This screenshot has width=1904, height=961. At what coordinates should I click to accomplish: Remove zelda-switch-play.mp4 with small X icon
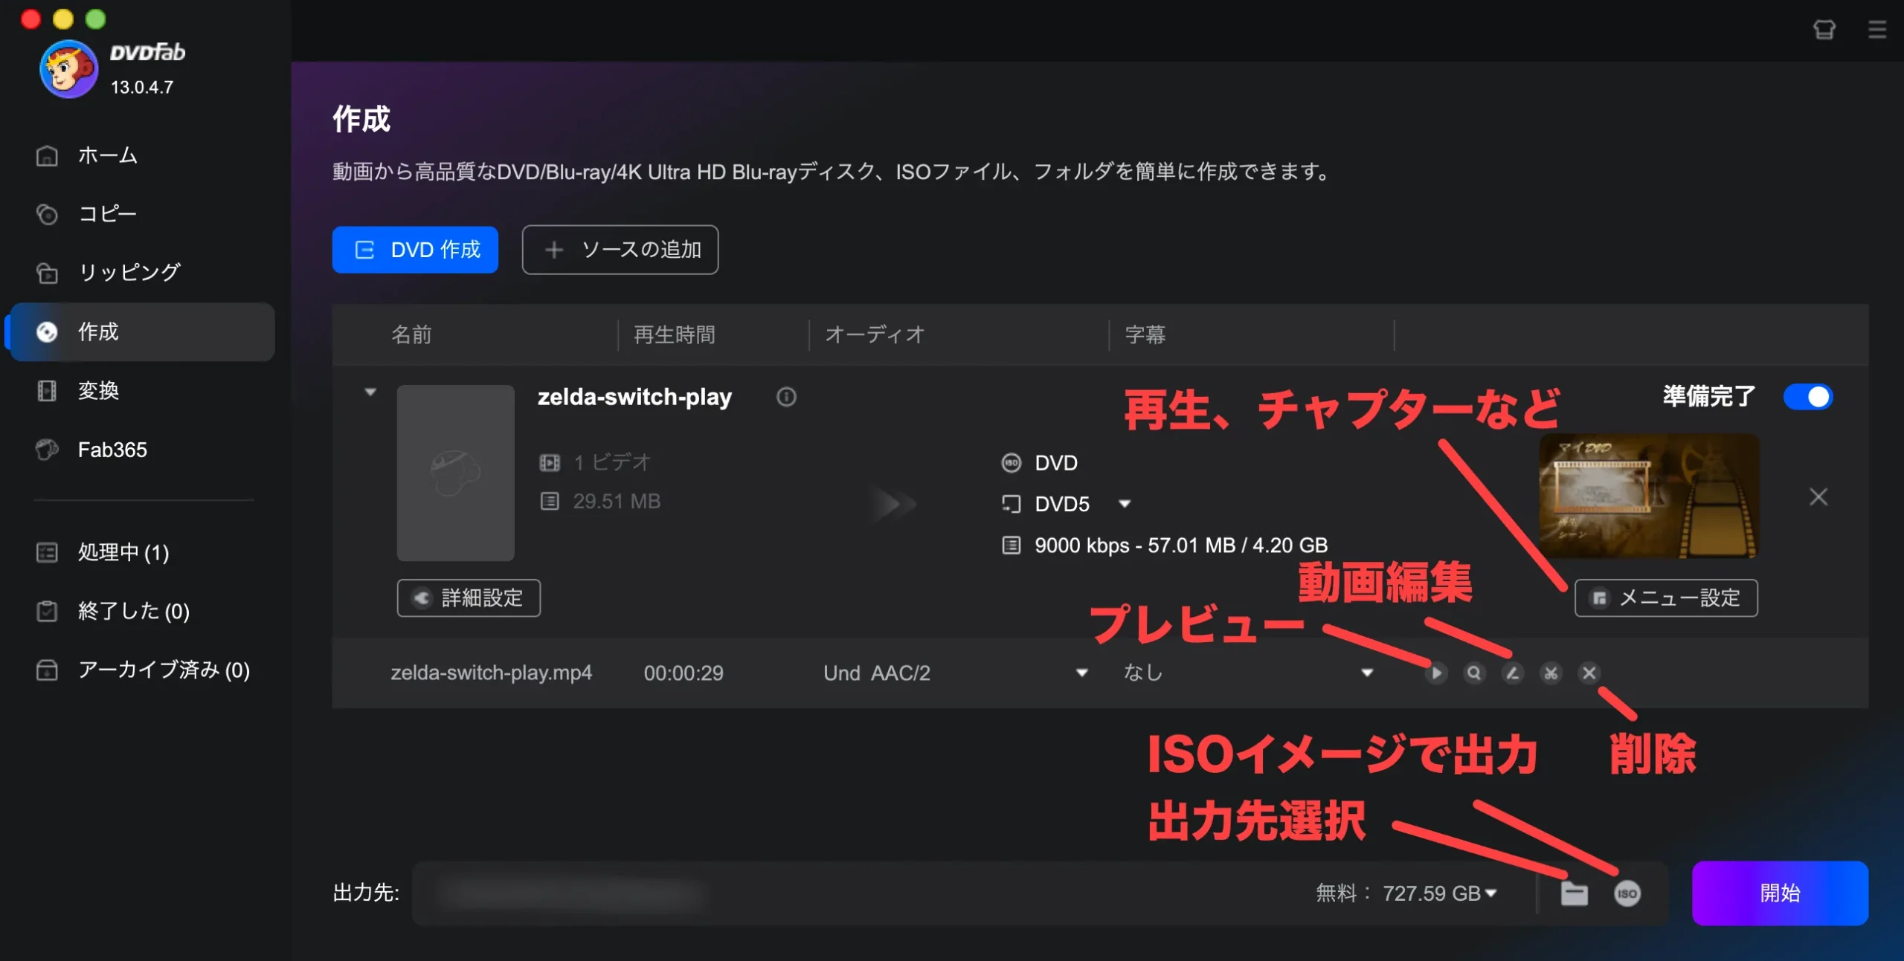1589,673
